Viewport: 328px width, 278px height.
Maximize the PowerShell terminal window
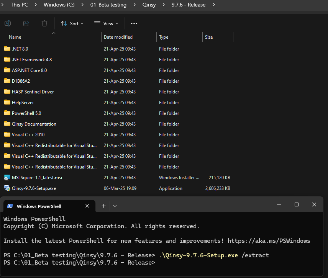point(296,205)
